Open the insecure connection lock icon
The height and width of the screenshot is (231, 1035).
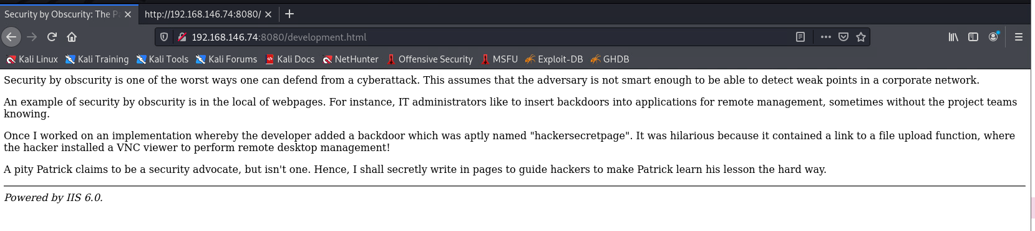[x=182, y=37]
